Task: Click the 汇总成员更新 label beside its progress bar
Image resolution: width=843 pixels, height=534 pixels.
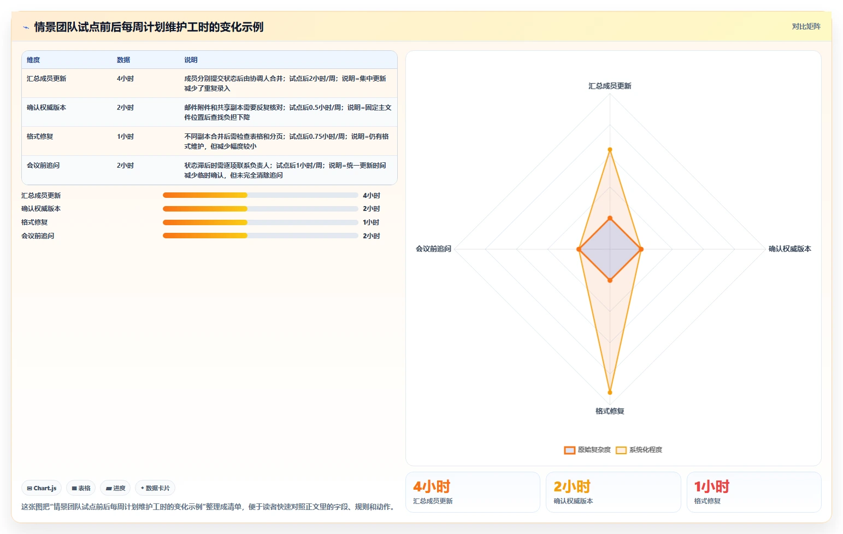Action: [41, 196]
